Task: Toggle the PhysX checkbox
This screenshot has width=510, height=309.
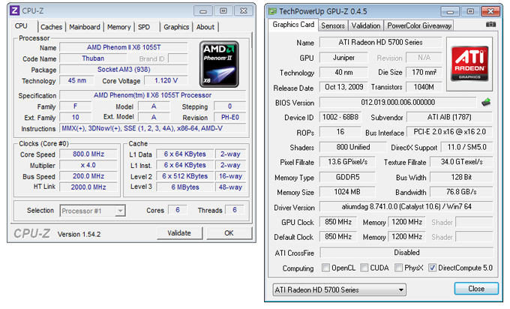Action: [398, 267]
